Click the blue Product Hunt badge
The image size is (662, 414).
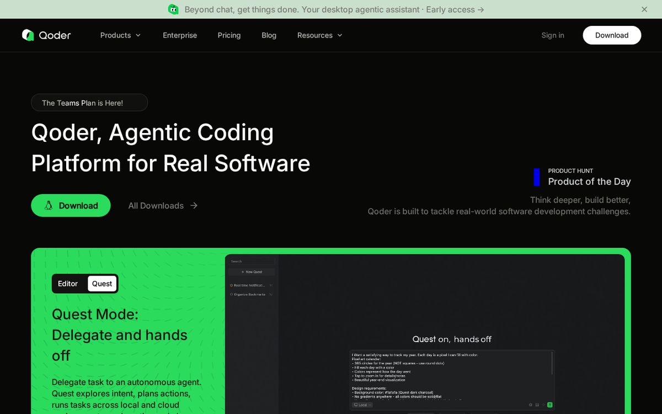(536, 177)
